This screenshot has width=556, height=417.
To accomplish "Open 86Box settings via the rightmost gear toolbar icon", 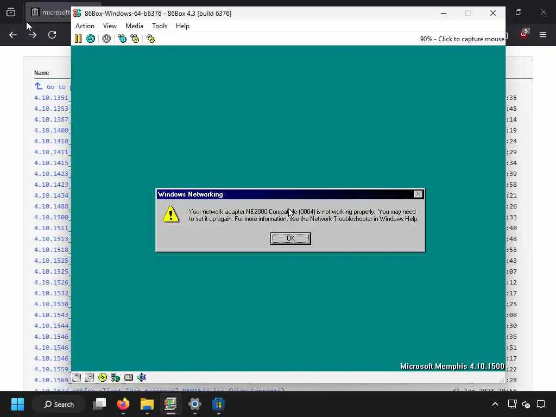I will [151, 39].
